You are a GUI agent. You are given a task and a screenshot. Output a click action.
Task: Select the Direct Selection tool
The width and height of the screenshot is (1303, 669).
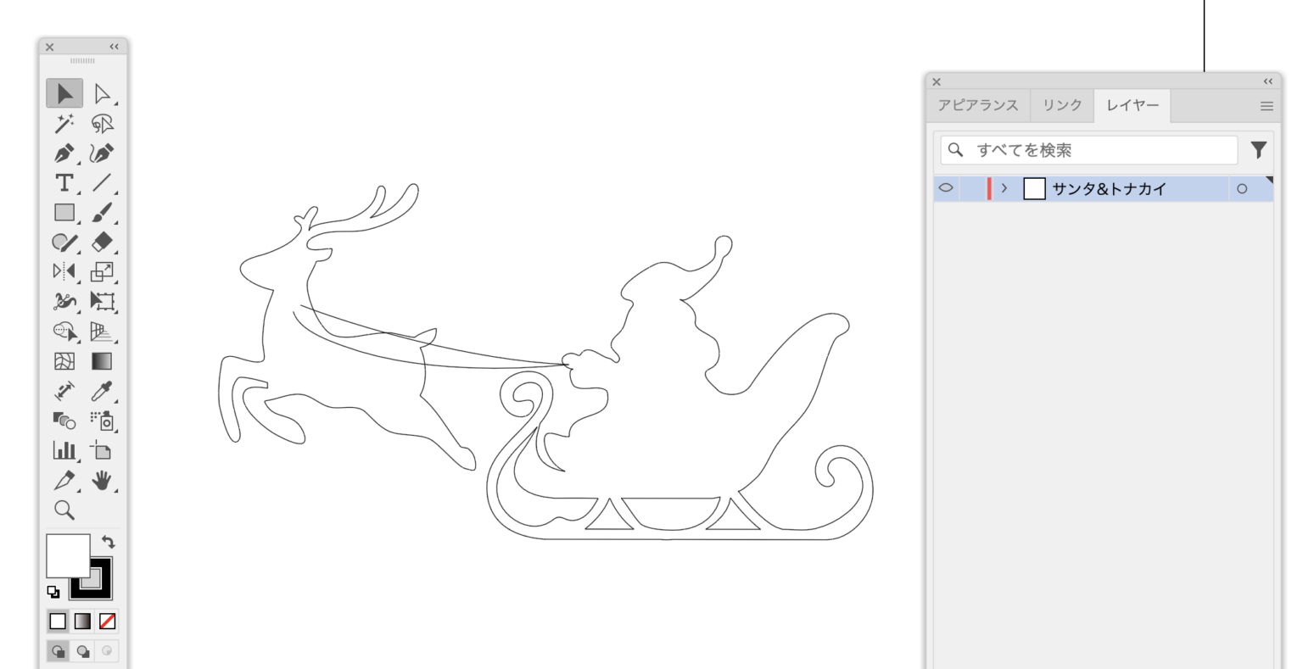click(102, 93)
